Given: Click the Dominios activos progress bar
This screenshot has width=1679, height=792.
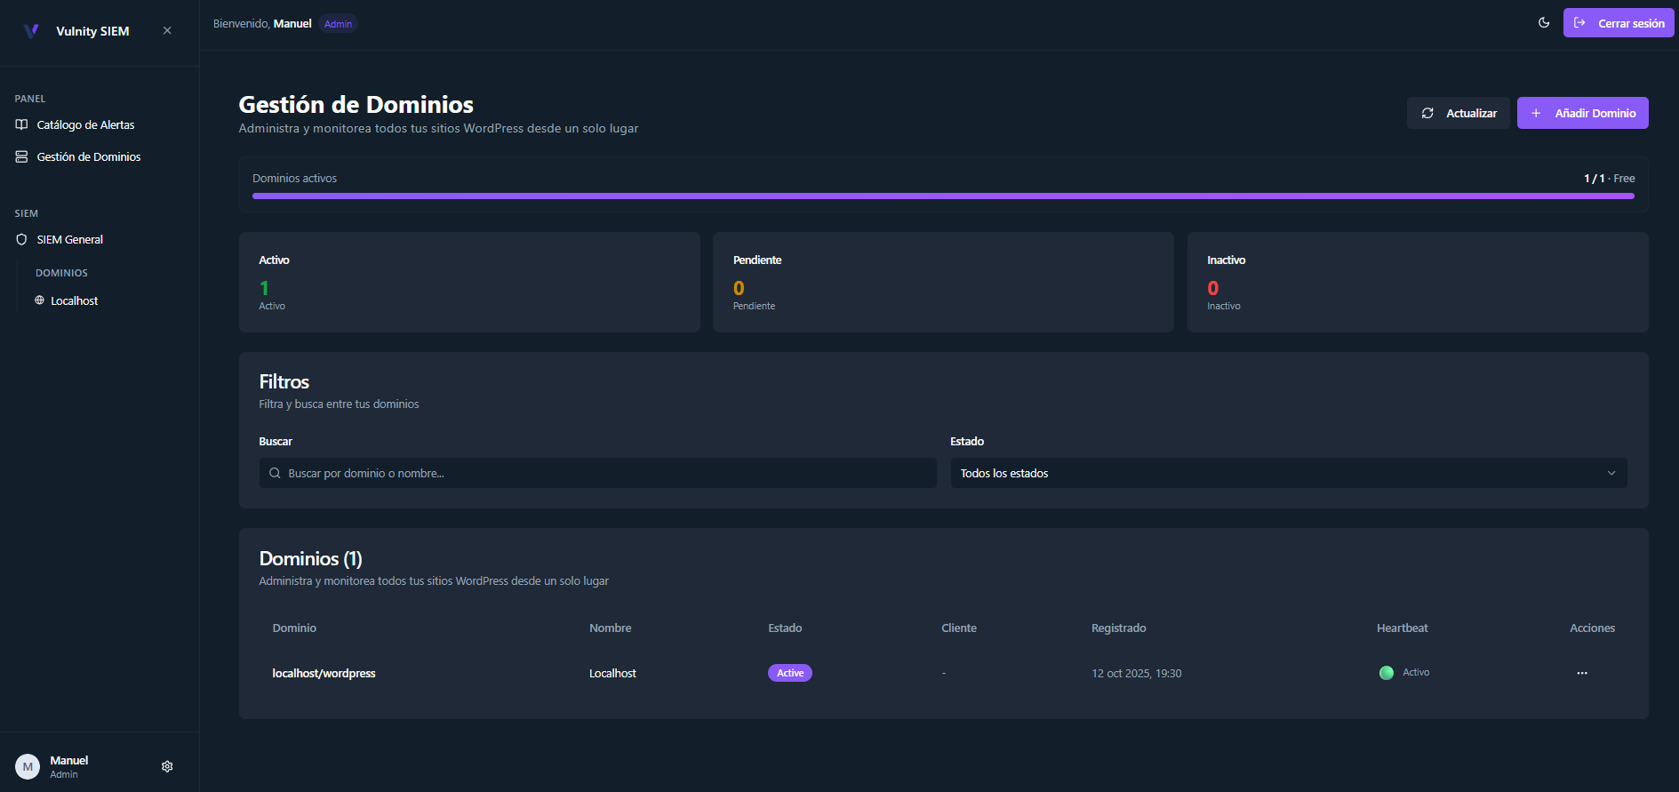Looking at the screenshot, I should pos(943,196).
